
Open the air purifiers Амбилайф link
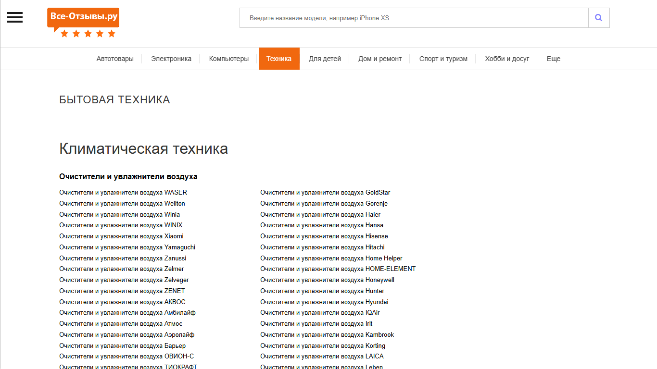coord(127,312)
